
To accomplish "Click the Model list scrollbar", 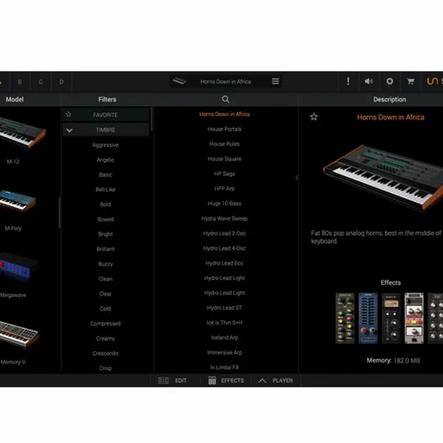I will pos(59,212).
